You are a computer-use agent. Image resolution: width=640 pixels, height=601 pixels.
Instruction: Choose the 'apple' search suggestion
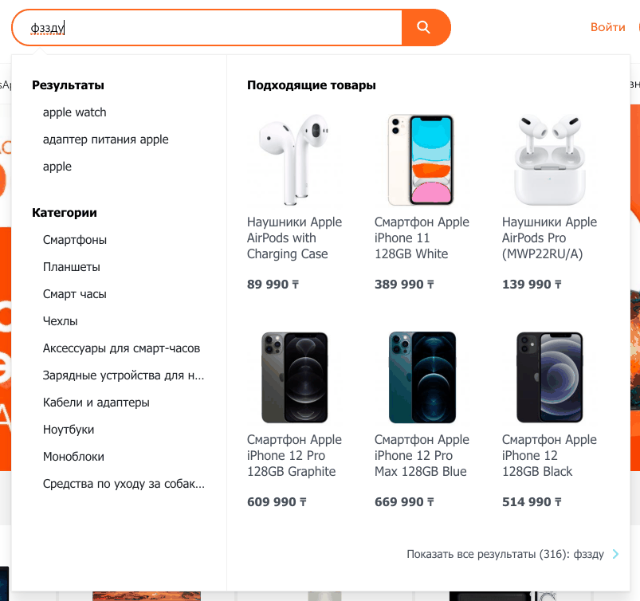[57, 167]
